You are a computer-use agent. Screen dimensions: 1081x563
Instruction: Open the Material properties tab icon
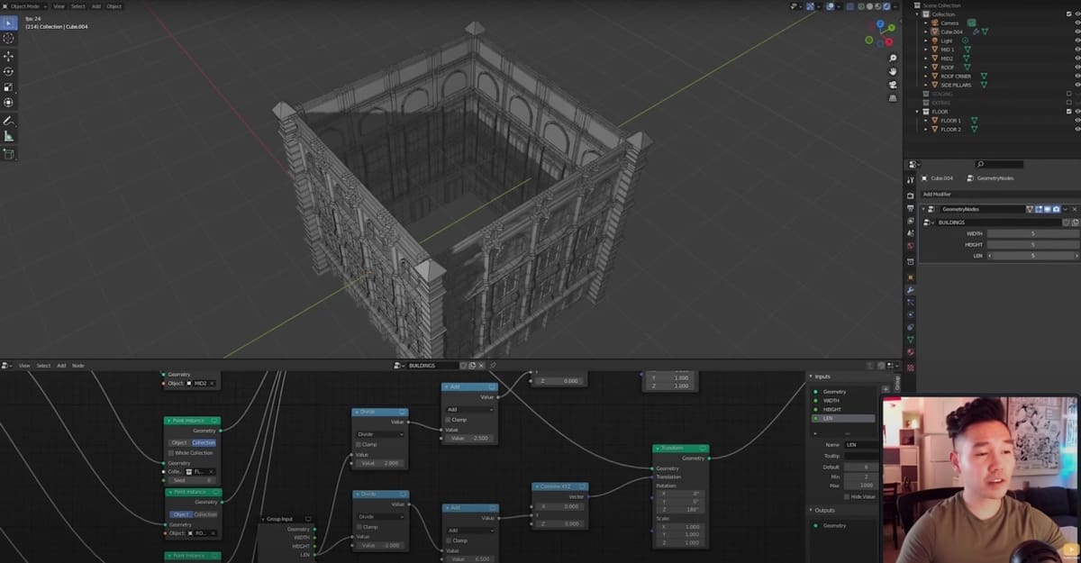click(910, 352)
